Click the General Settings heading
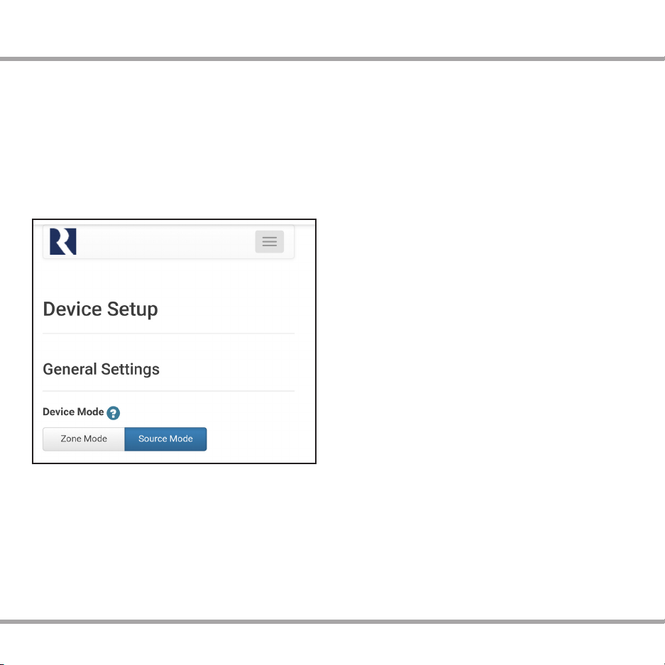 [101, 369]
